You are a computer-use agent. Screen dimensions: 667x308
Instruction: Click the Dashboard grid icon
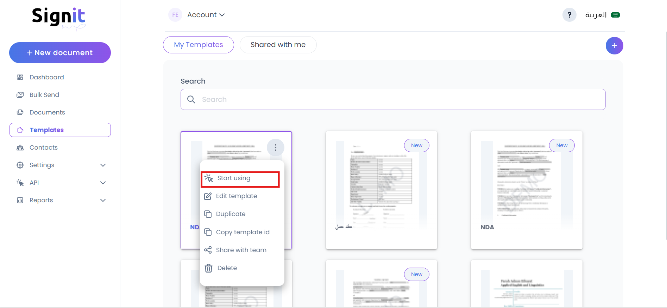[20, 77]
